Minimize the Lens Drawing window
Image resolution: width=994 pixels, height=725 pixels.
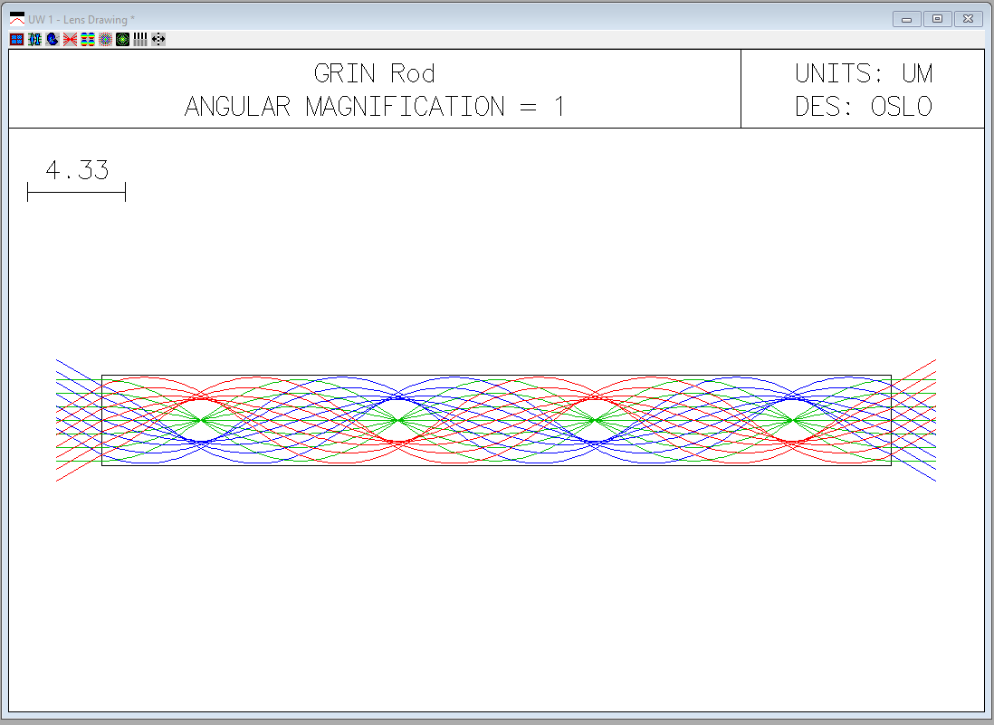pyautogui.click(x=906, y=19)
